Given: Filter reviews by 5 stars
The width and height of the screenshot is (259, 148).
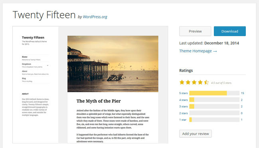Looking at the screenshot, I should (x=184, y=93).
